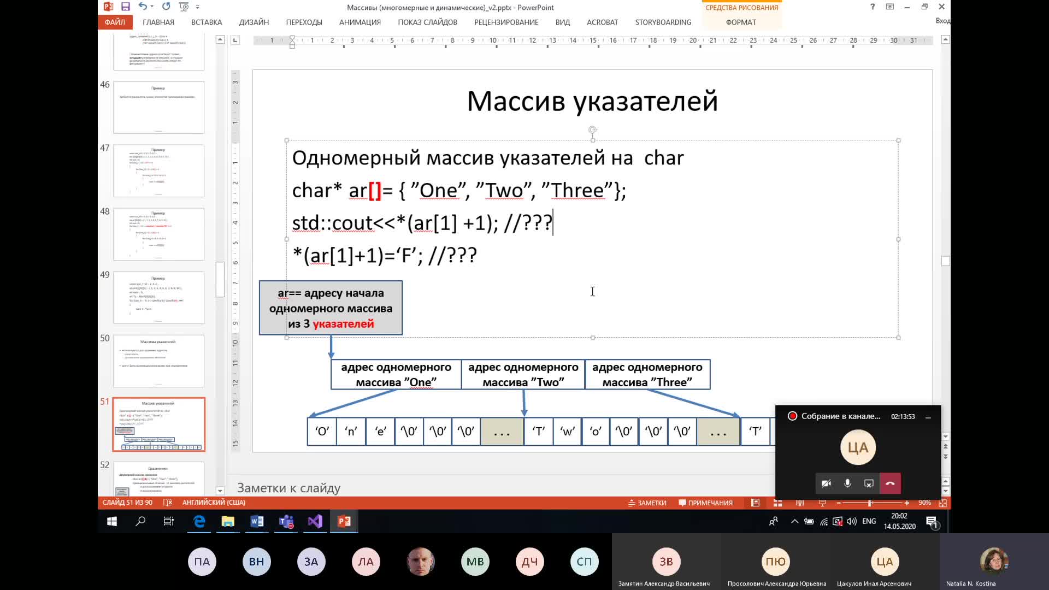
Task: Select slide 46 thumbnail
Action: pos(158,107)
